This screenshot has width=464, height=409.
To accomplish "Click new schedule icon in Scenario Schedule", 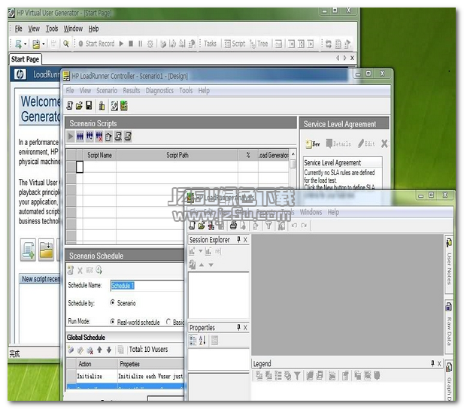I will tap(71, 270).
